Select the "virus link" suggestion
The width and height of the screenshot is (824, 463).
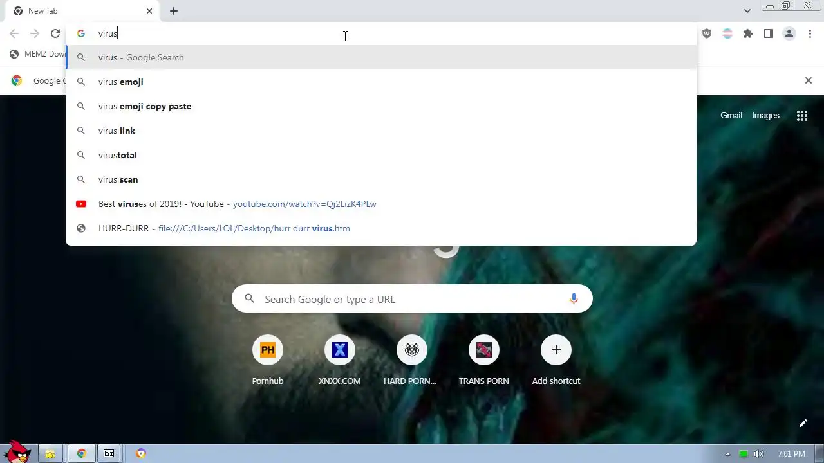coord(381,131)
